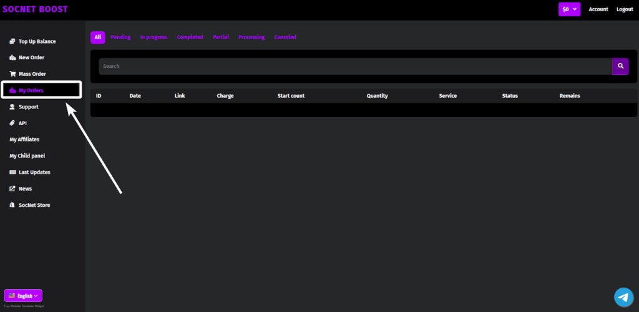
Task: Open the Account page link
Action: (x=598, y=9)
